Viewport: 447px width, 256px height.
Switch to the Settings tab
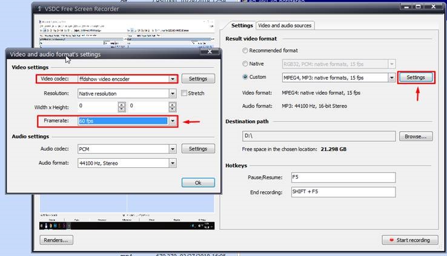click(x=242, y=25)
